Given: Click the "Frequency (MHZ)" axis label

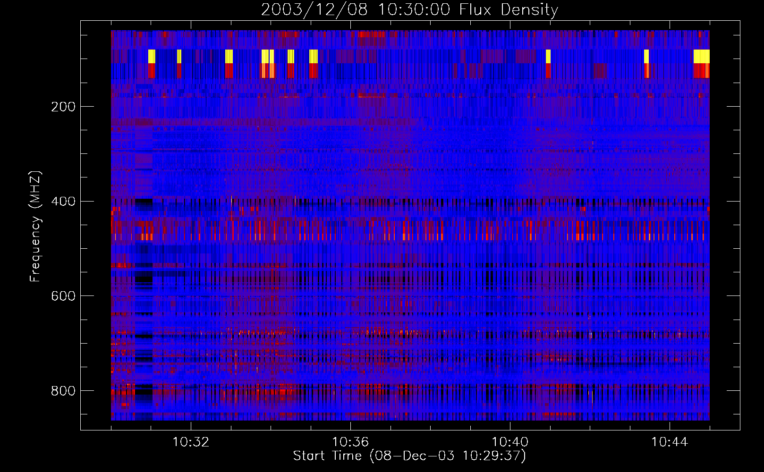Looking at the screenshot, I should [x=35, y=226].
